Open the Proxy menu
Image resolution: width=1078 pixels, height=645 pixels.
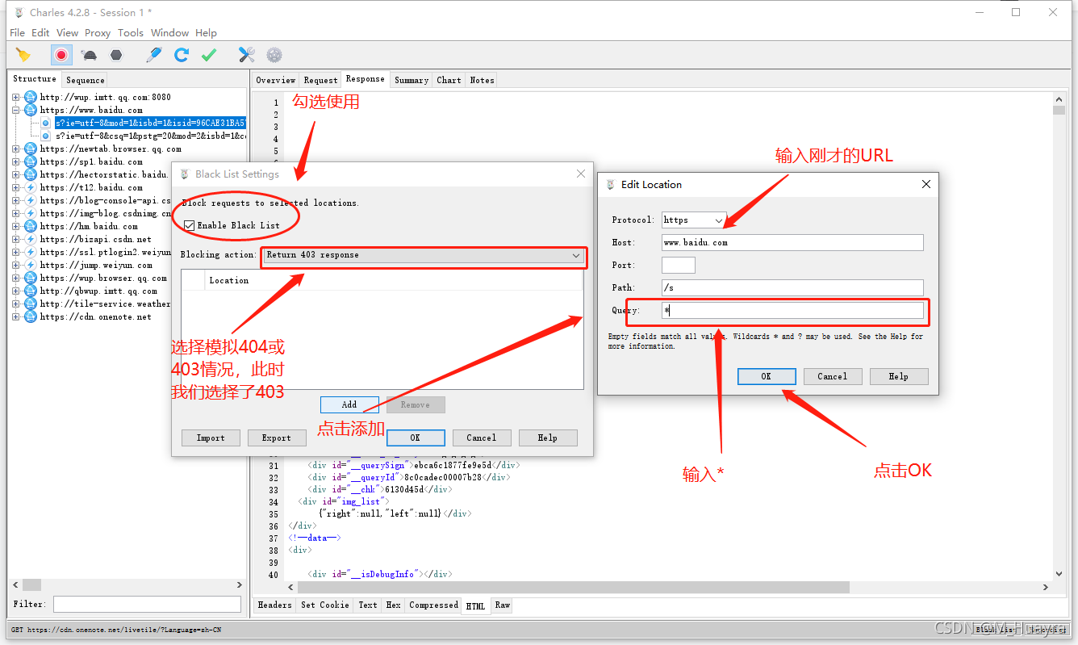(98, 33)
